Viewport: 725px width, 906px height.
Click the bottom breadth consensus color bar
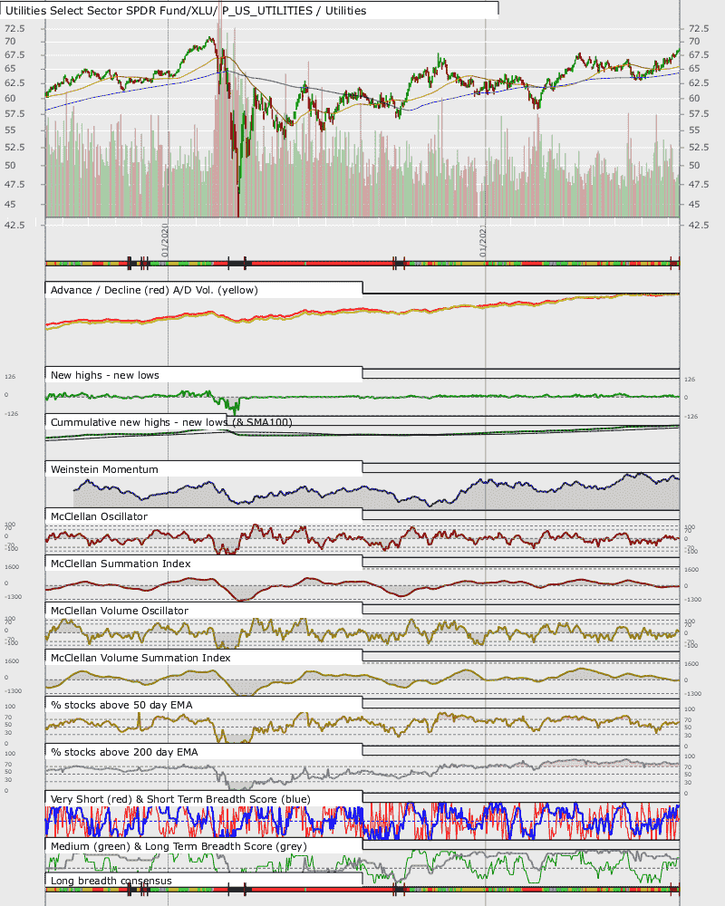click(x=362, y=890)
